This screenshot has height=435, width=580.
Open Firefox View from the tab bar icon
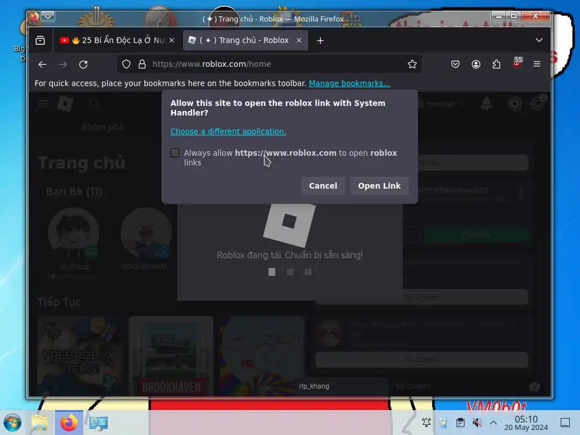[x=40, y=40]
